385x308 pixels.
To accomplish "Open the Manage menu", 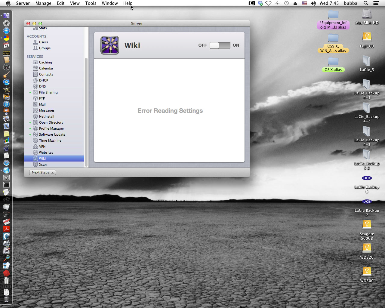I will [43, 3].
